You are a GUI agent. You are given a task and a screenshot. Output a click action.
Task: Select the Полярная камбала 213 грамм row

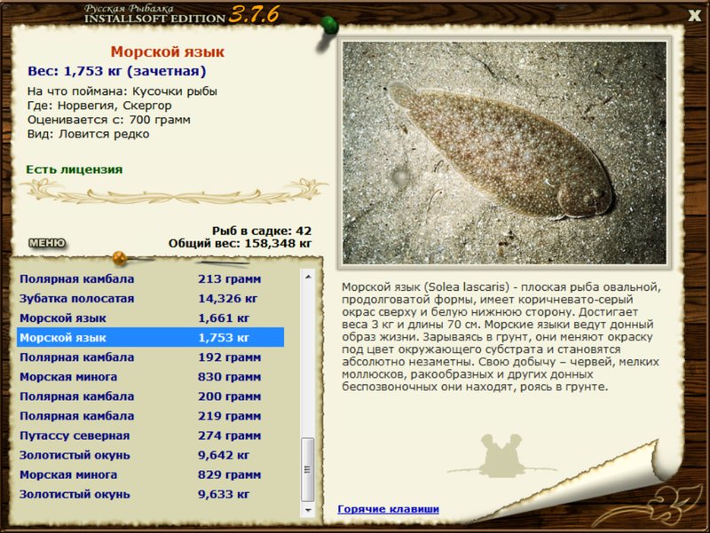tap(150, 278)
